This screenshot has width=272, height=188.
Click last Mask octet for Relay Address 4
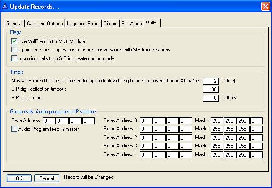[256, 155]
